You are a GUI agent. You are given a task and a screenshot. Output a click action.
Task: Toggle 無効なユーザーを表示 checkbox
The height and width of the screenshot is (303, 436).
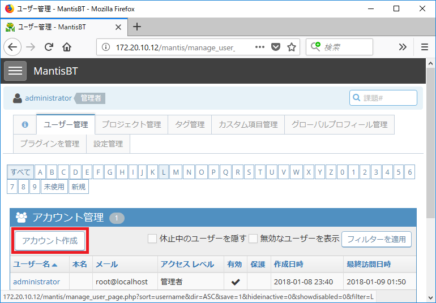click(x=253, y=239)
